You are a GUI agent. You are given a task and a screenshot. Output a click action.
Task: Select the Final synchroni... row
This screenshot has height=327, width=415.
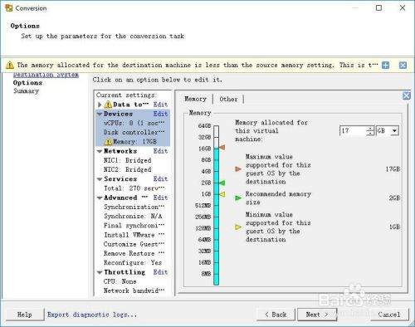click(133, 226)
